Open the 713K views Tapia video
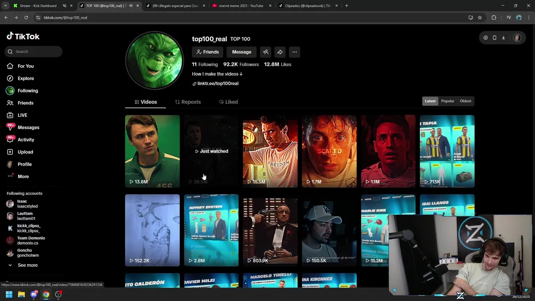The width and height of the screenshot is (535, 301). 447,151
